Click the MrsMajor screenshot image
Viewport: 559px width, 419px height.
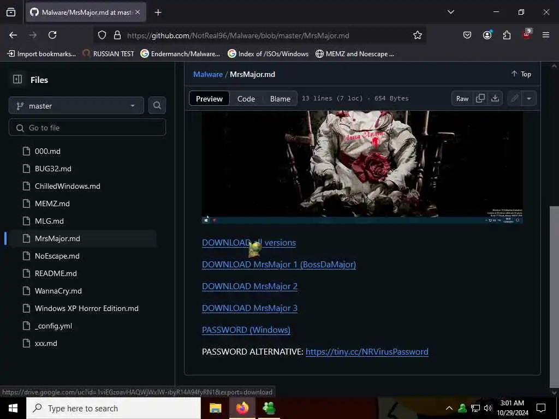click(x=362, y=167)
